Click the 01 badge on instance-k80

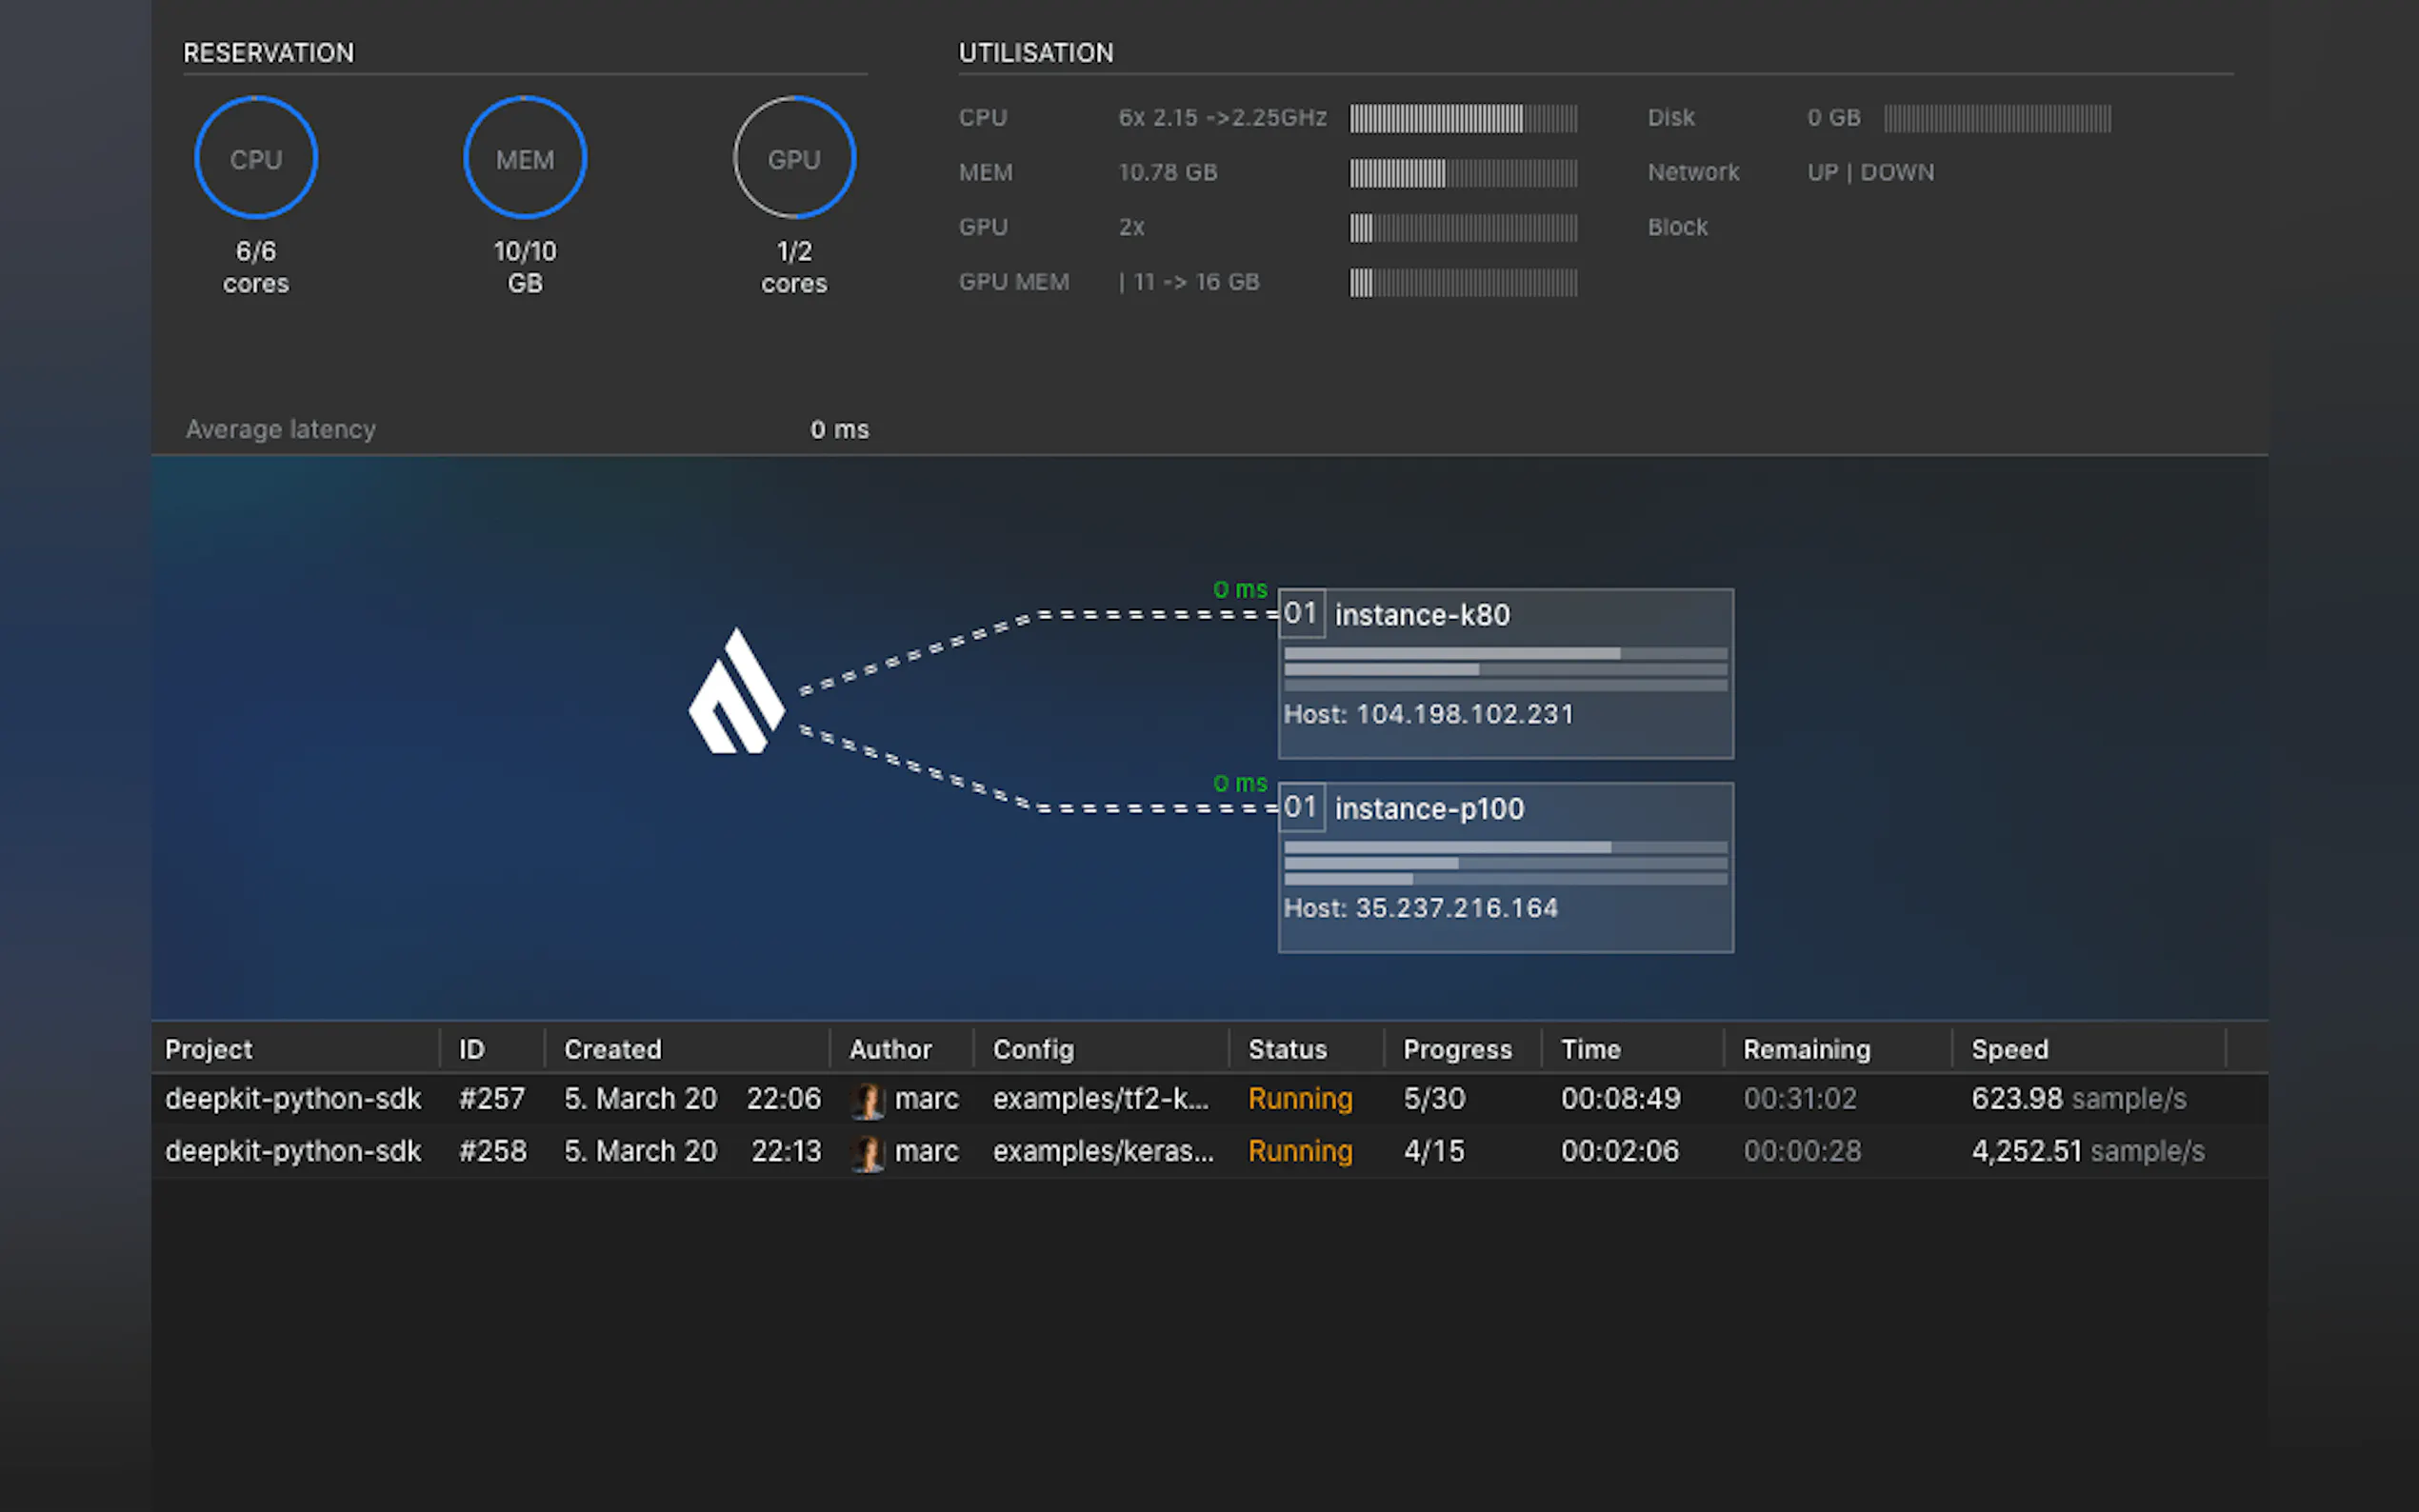click(x=1301, y=613)
